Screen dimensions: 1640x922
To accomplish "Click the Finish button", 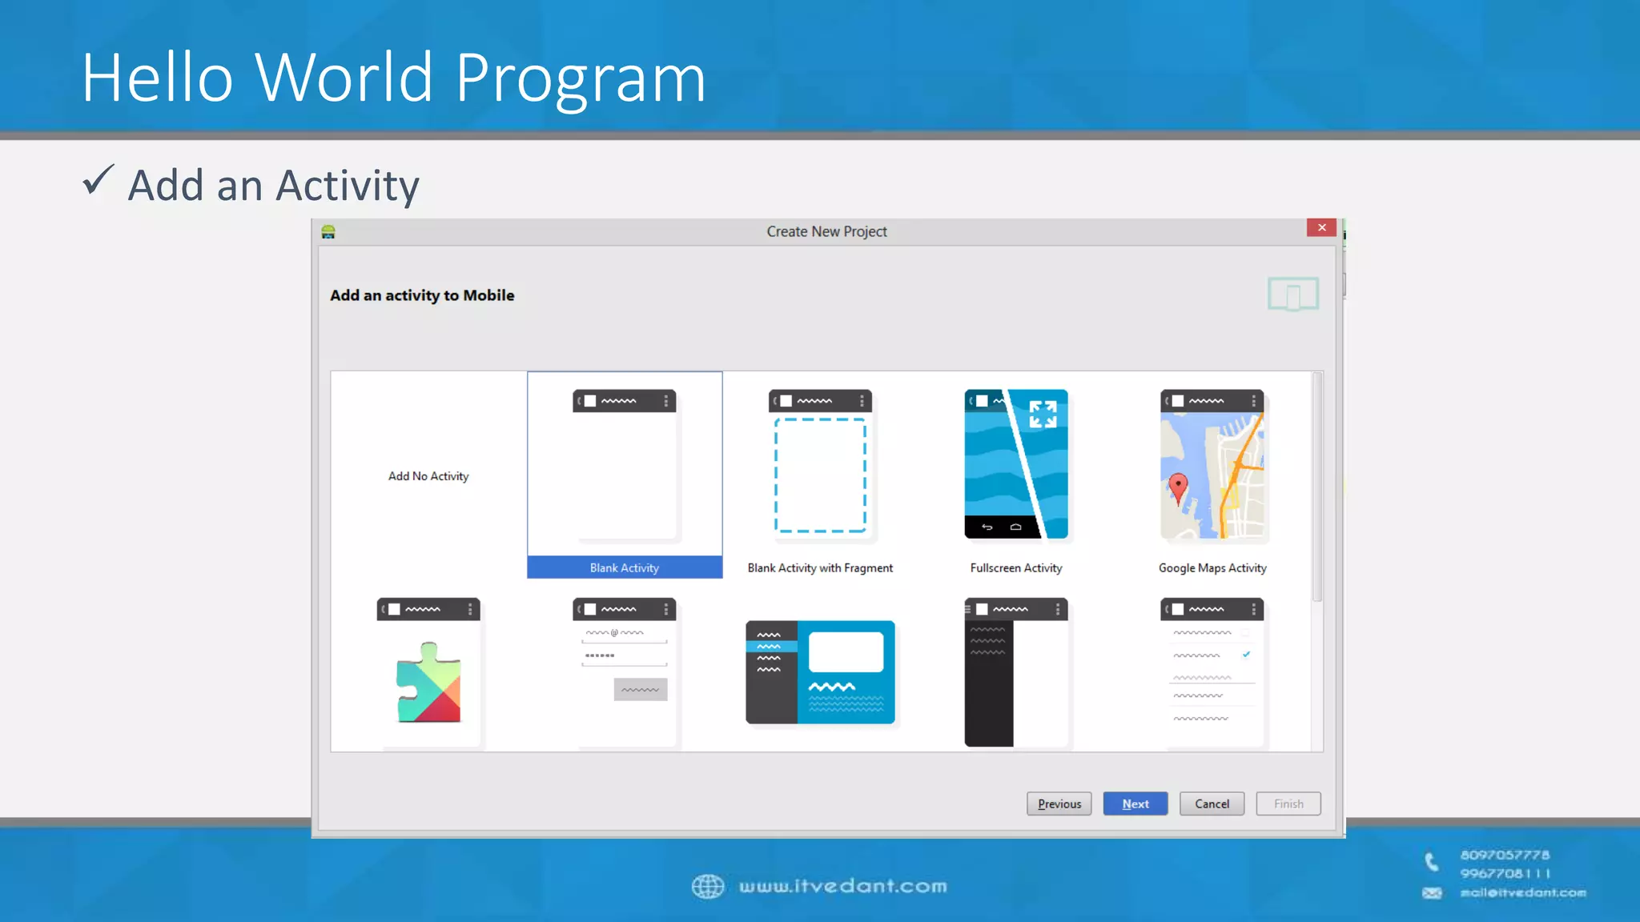I will (x=1288, y=804).
